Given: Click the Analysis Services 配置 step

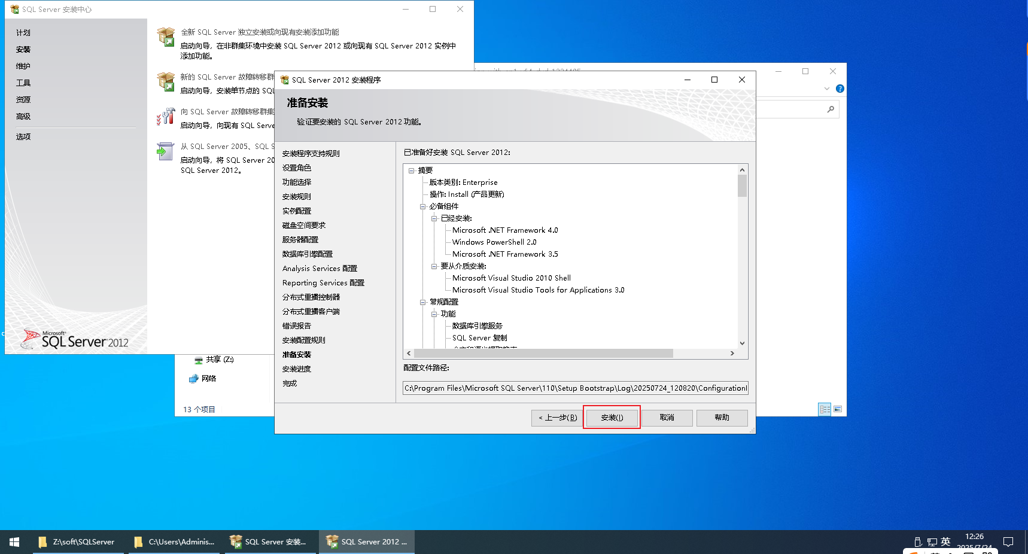Looking at the screenshot, I should pos(320,269).
